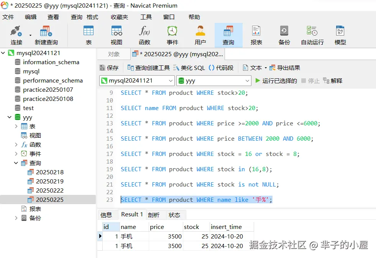Collapse the yyy database tree node
376x258 pixels.
tap(10, 117)
